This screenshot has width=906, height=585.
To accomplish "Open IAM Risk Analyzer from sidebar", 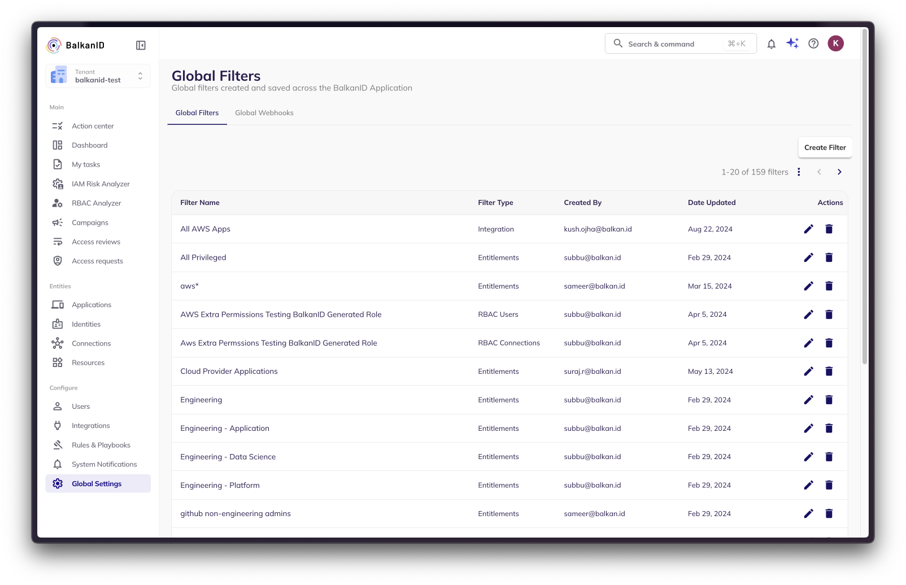I will 101,184.
